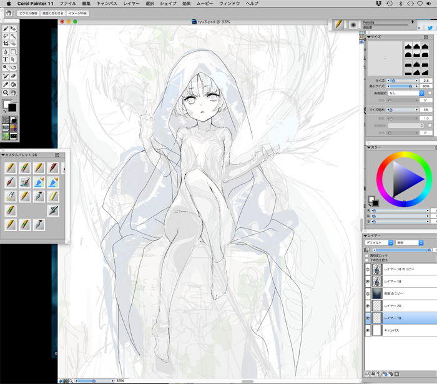Select the Dropper tool
The width and height of the screenshot is (437, 384).
6,84
